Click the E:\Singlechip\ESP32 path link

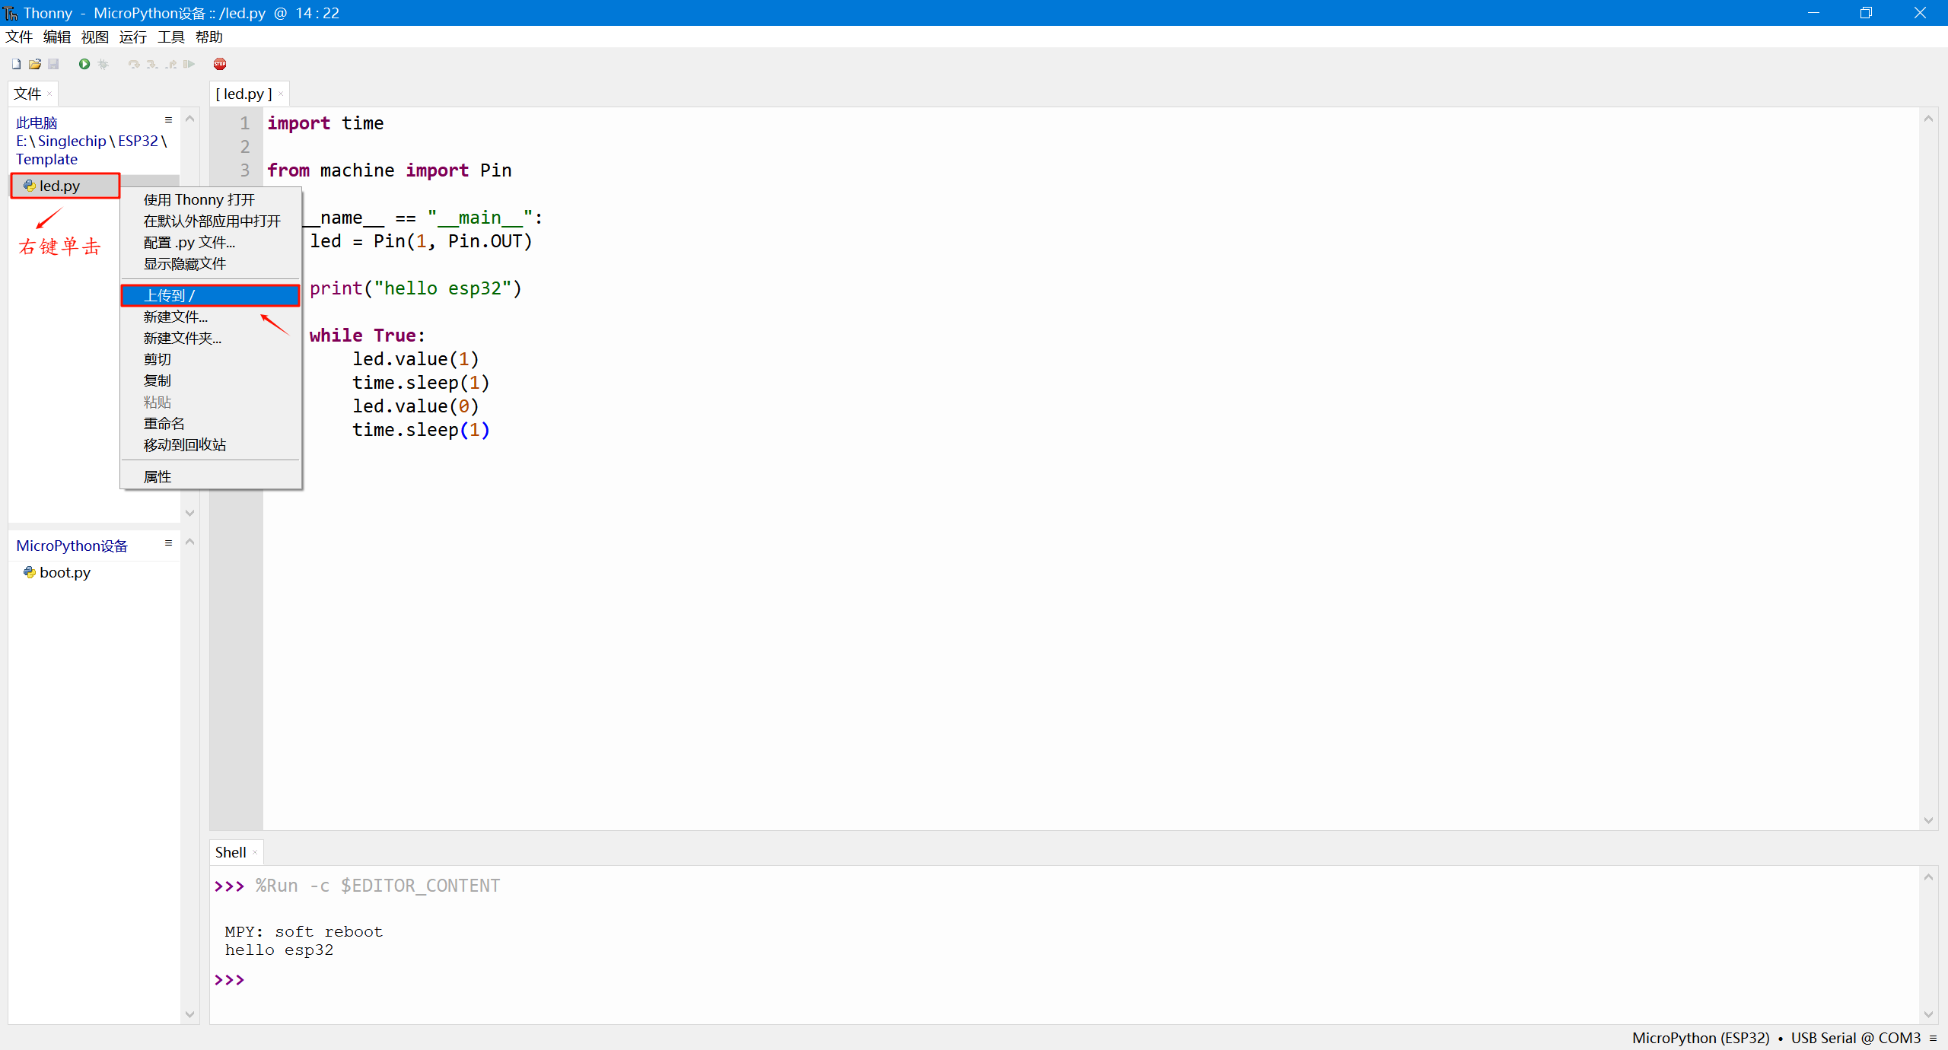[137, 141]
